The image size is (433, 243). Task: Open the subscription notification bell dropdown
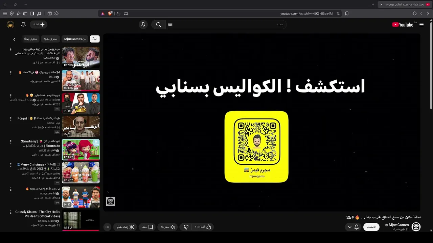pyautogui.click(x=353, y=227)
